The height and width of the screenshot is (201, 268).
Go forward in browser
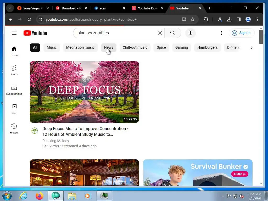(20, 19)
